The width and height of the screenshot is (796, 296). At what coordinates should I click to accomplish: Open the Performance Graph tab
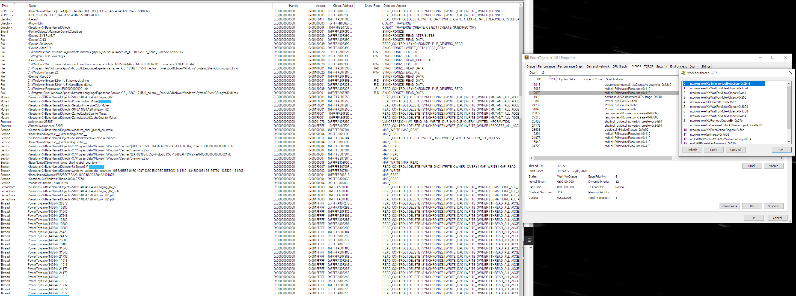(x=571, y=66)
